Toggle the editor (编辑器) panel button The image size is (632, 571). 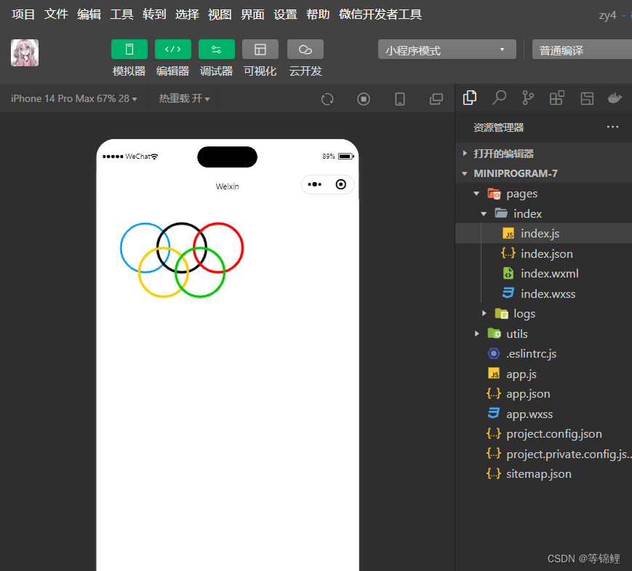point(173,50)
